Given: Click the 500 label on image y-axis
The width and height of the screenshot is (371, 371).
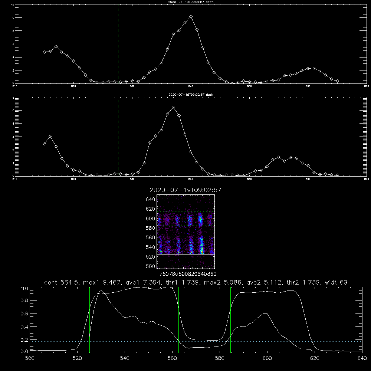Looking at the screenshot, I should pyautogui.click(x=151, y=266).
